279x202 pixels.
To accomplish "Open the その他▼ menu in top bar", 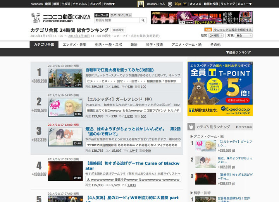I will point(109,4).
